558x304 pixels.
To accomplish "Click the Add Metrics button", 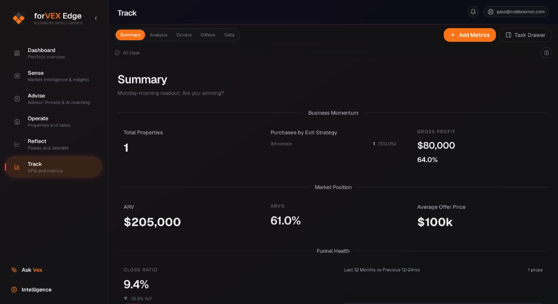I will 469,35.
